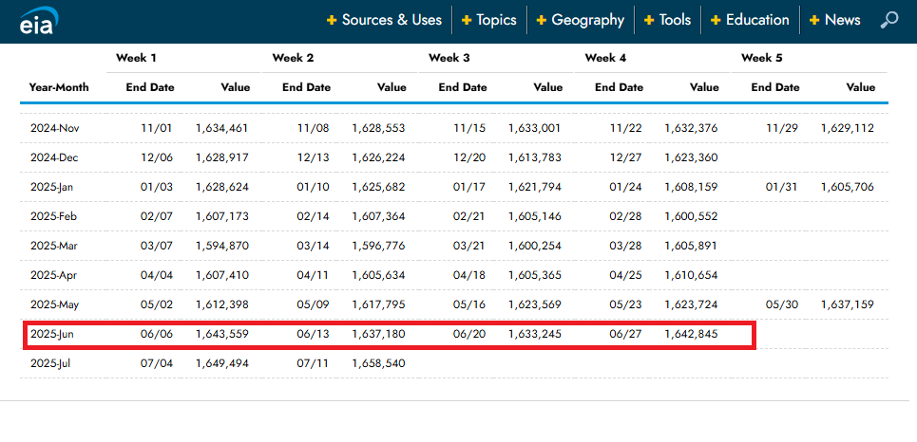Open the Education menu

[757, 20]
